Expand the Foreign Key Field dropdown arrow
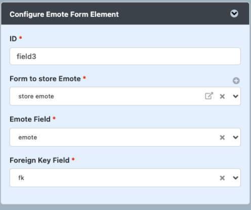This screenshot has width=251, height=210. (235, 178)
